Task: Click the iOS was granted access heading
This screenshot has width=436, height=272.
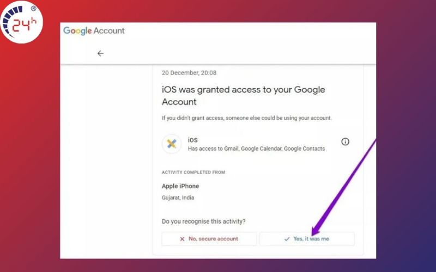Action: [x=243, y=96]
